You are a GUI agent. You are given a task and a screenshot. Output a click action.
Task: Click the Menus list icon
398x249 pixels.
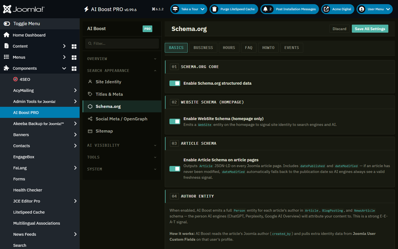pos(6,57)
